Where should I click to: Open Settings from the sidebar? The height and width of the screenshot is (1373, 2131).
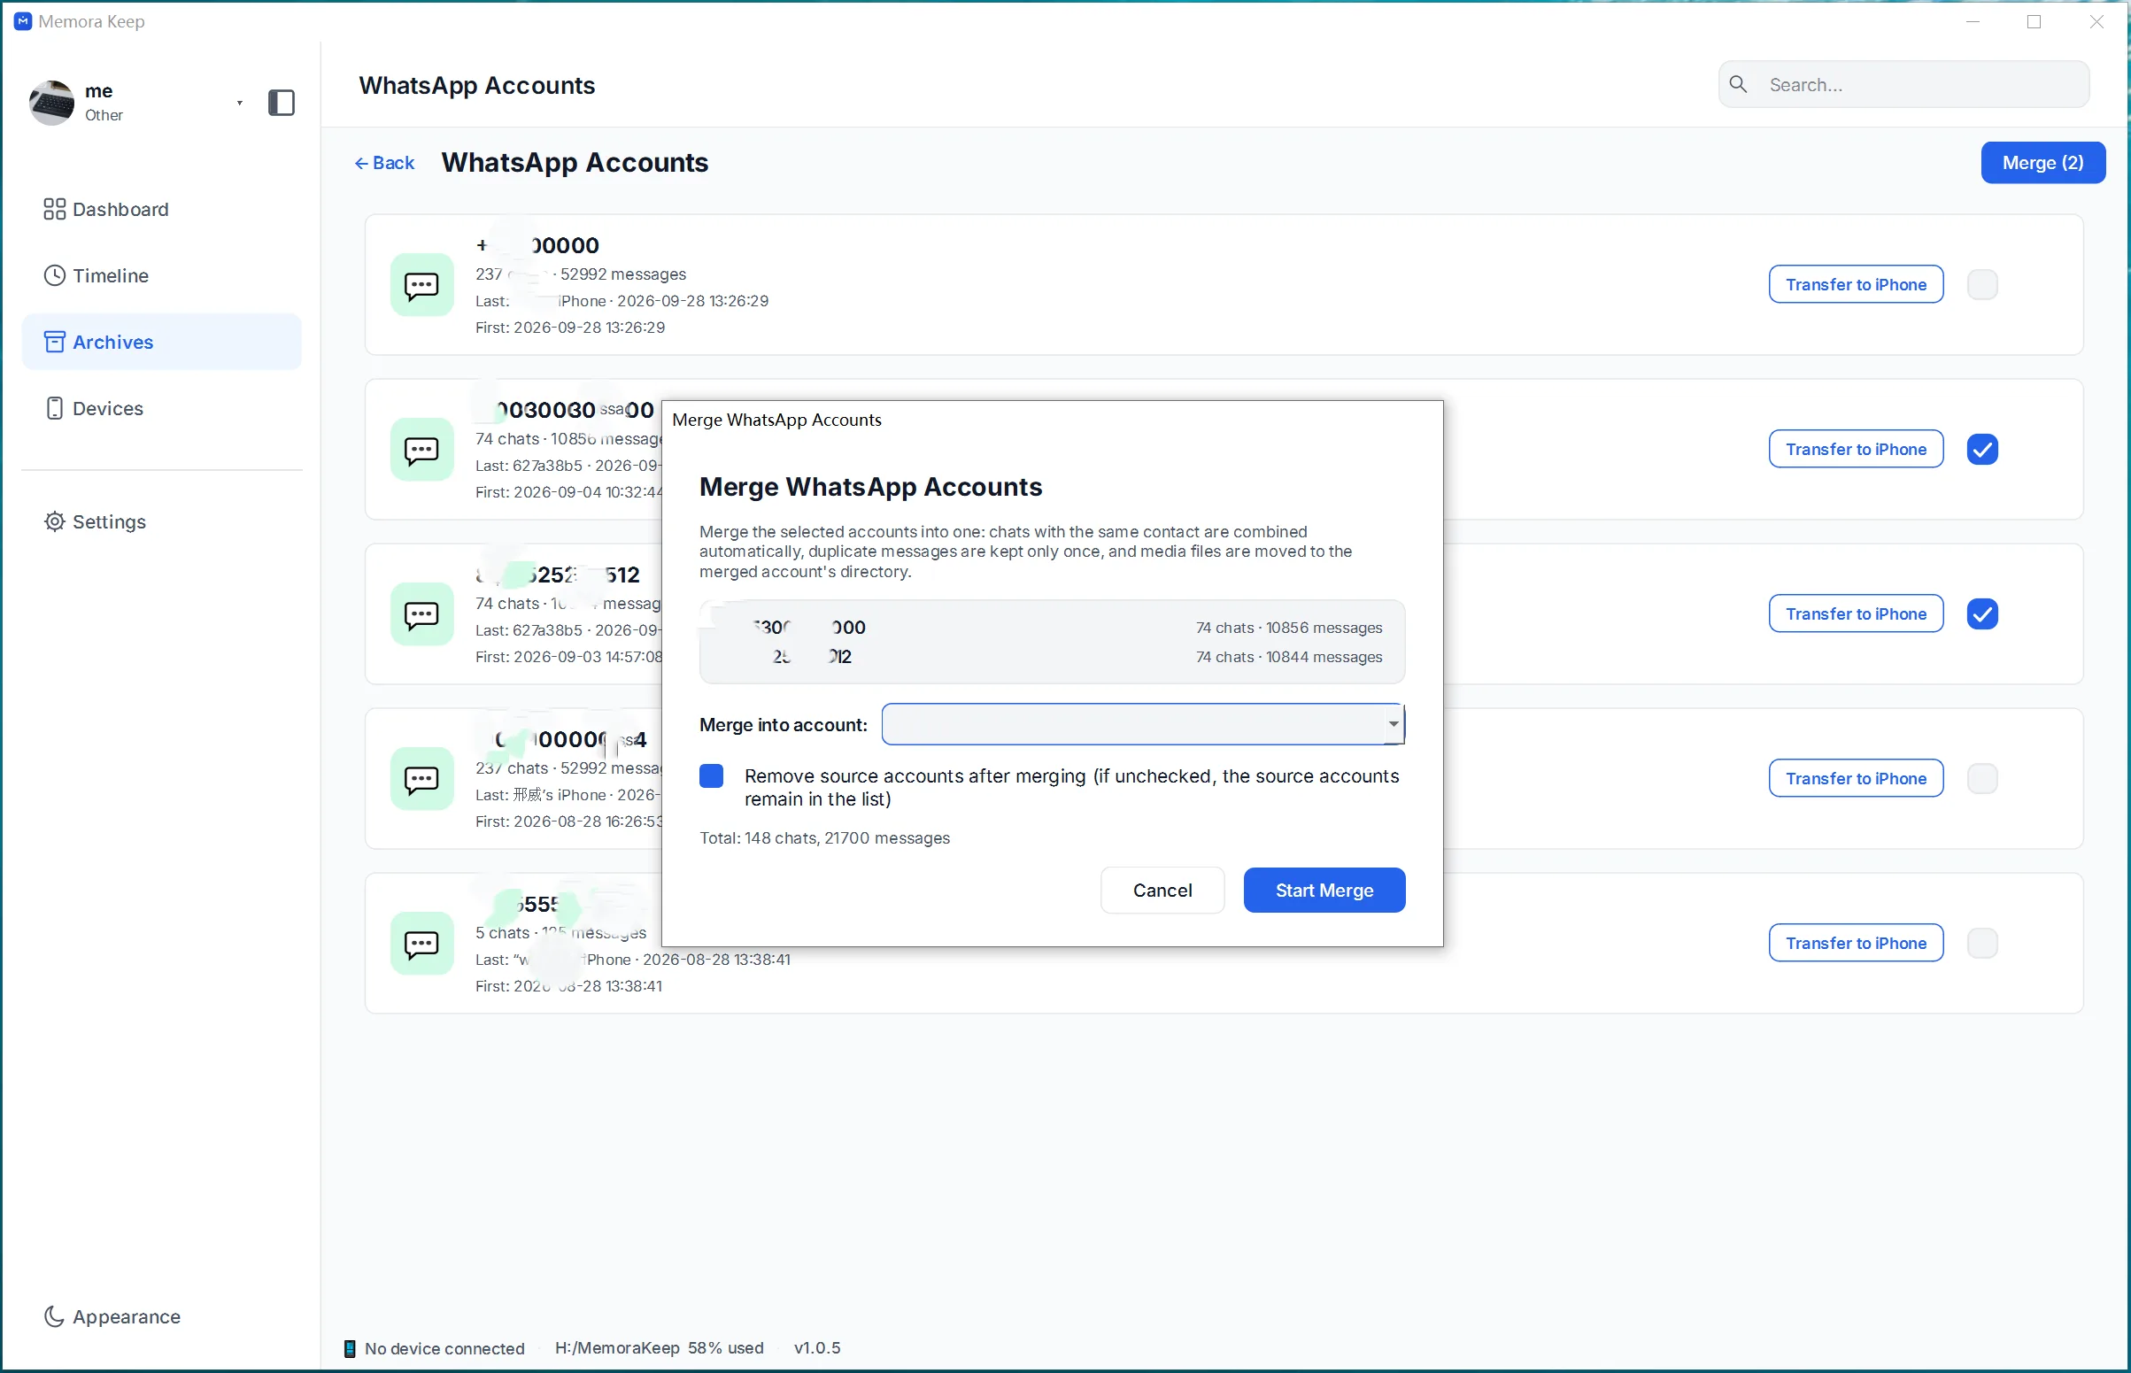pos(161,521)
